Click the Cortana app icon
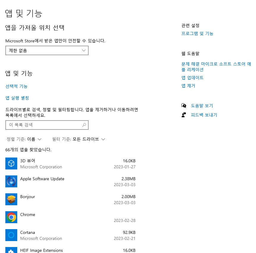Image resolution: width=256 pixels, height=253 pixels. tap(11, 235)
